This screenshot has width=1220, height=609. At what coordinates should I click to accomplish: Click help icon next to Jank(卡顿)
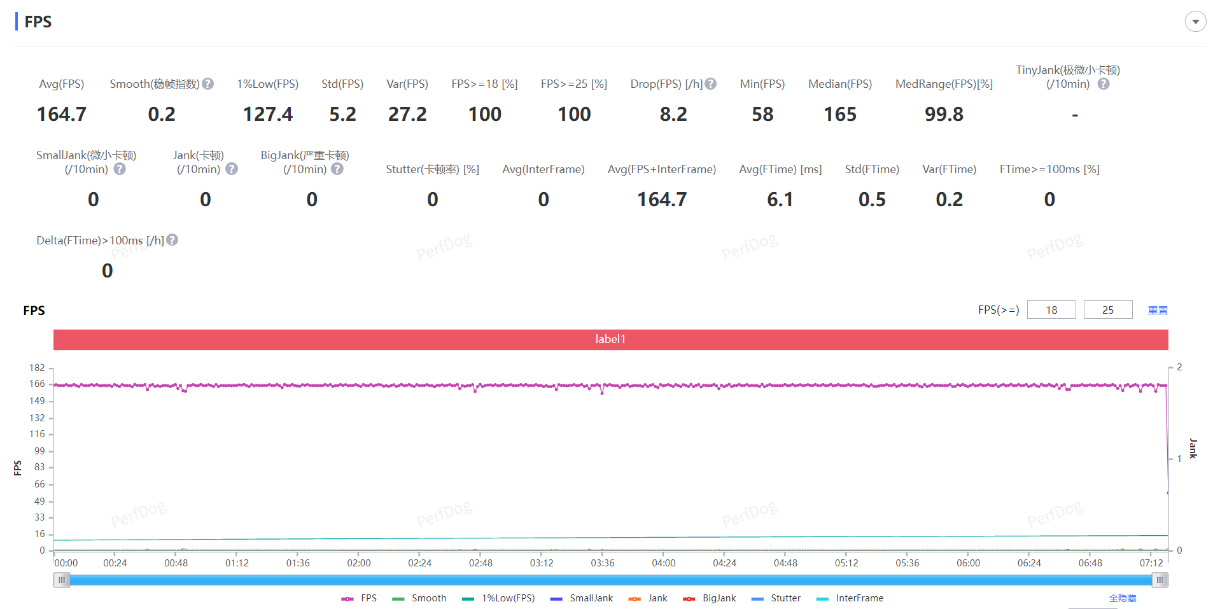click(x=232, y=169)
